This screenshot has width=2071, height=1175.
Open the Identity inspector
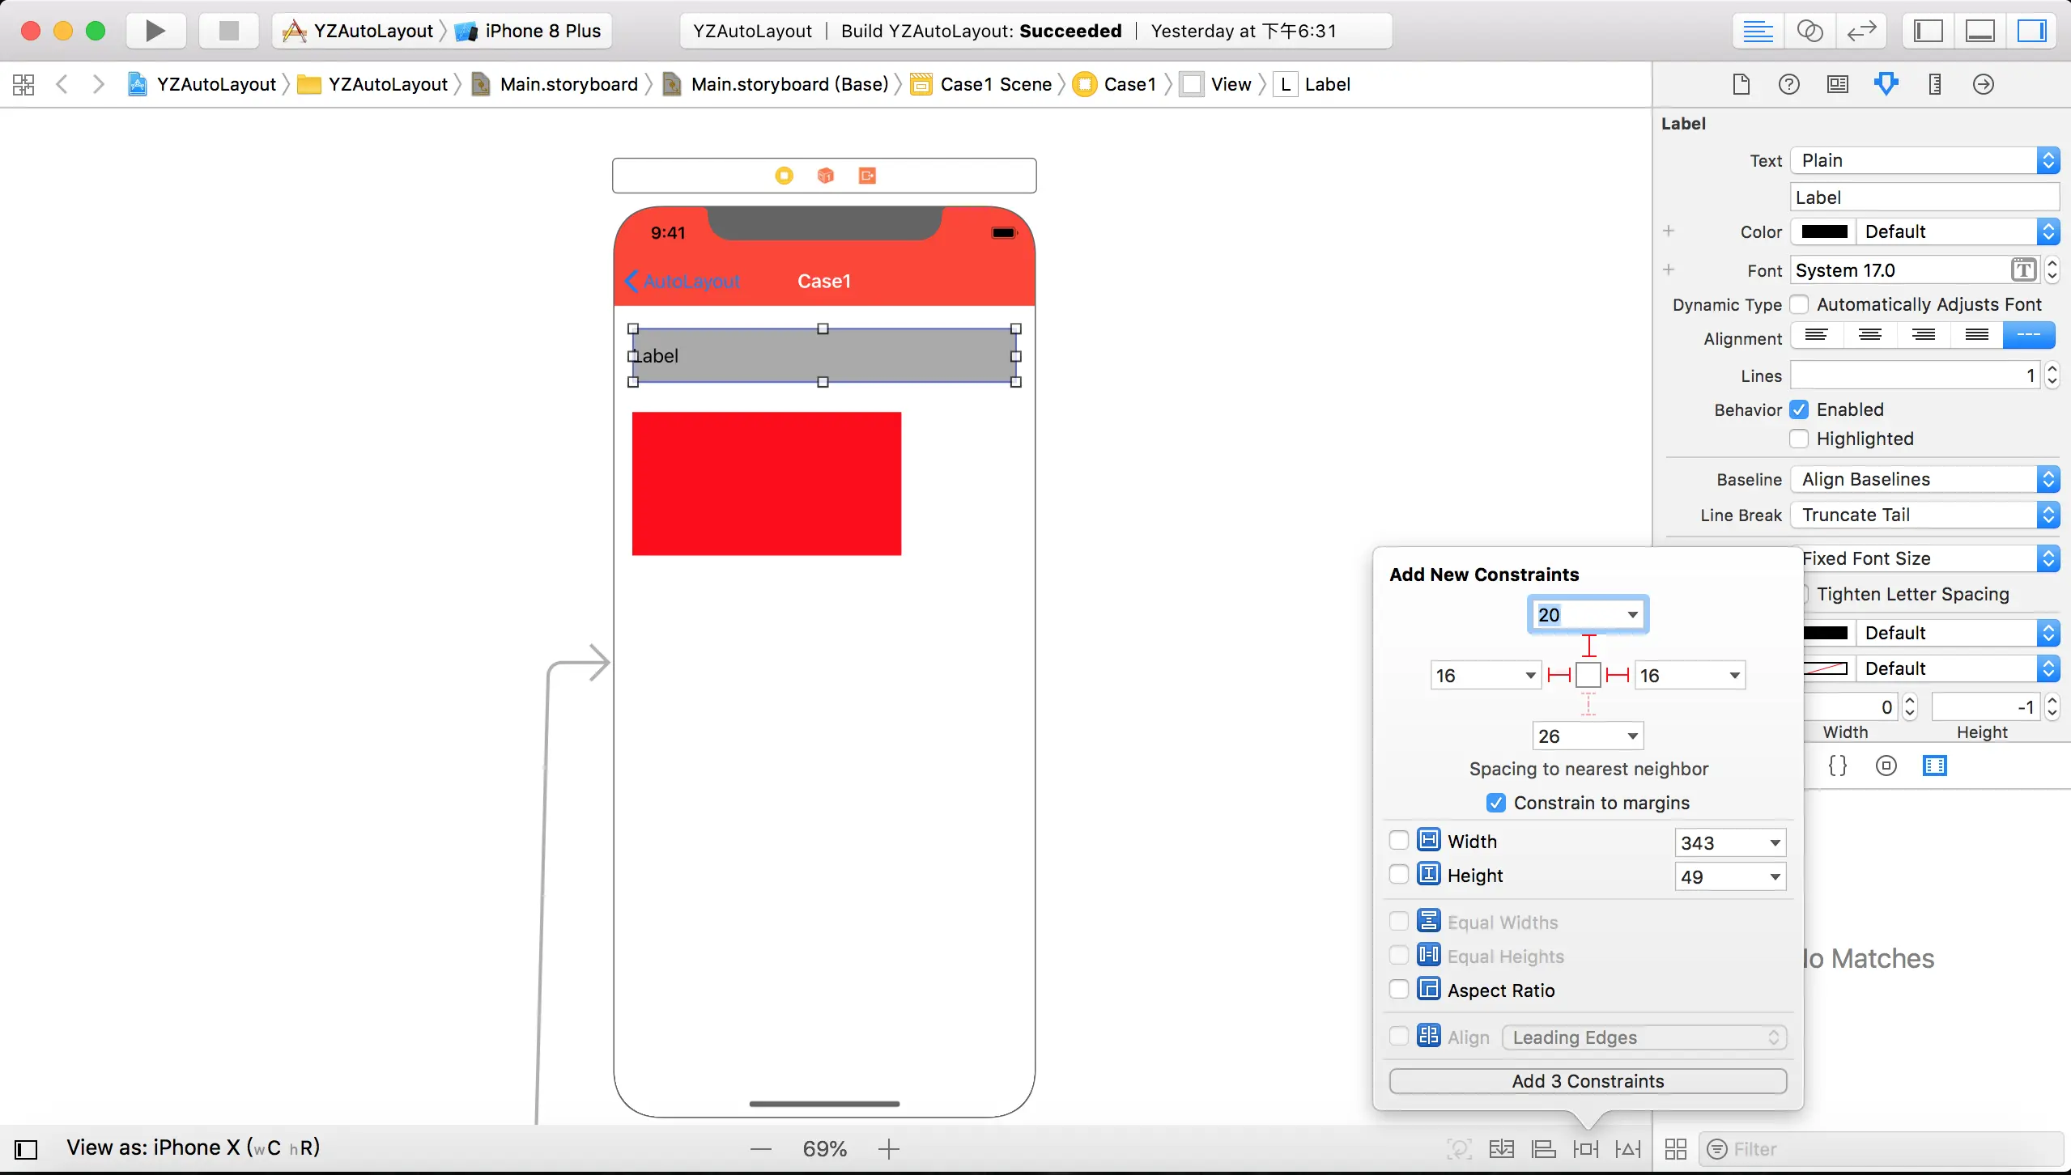tap(1837, 84)
